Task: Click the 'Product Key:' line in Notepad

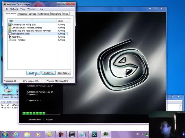Action: point(9,108)
